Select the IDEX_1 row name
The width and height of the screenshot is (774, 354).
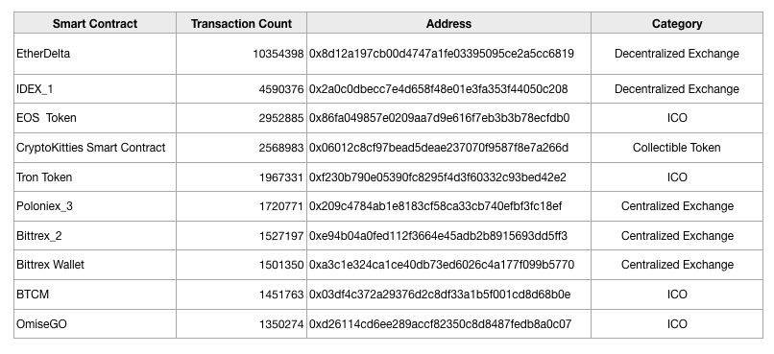click(95, 89)
